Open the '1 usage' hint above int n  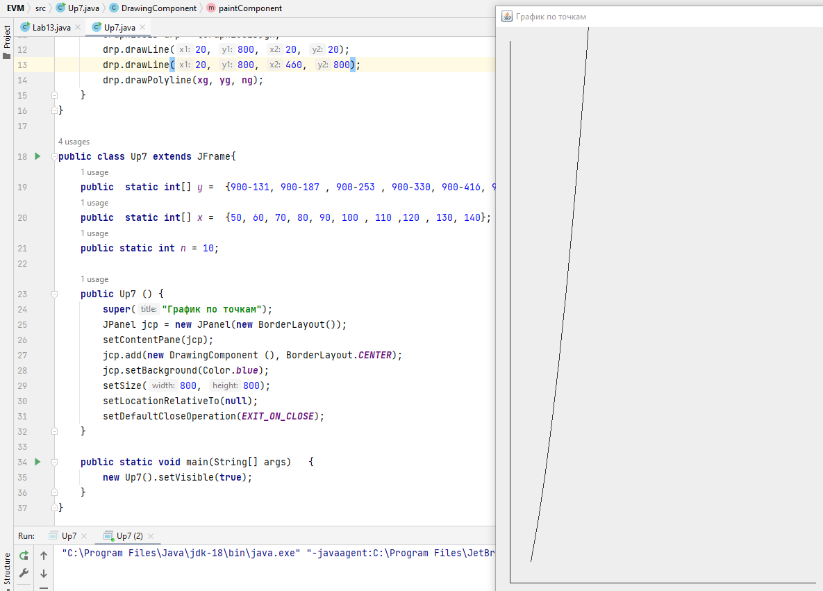pos(94,233)
